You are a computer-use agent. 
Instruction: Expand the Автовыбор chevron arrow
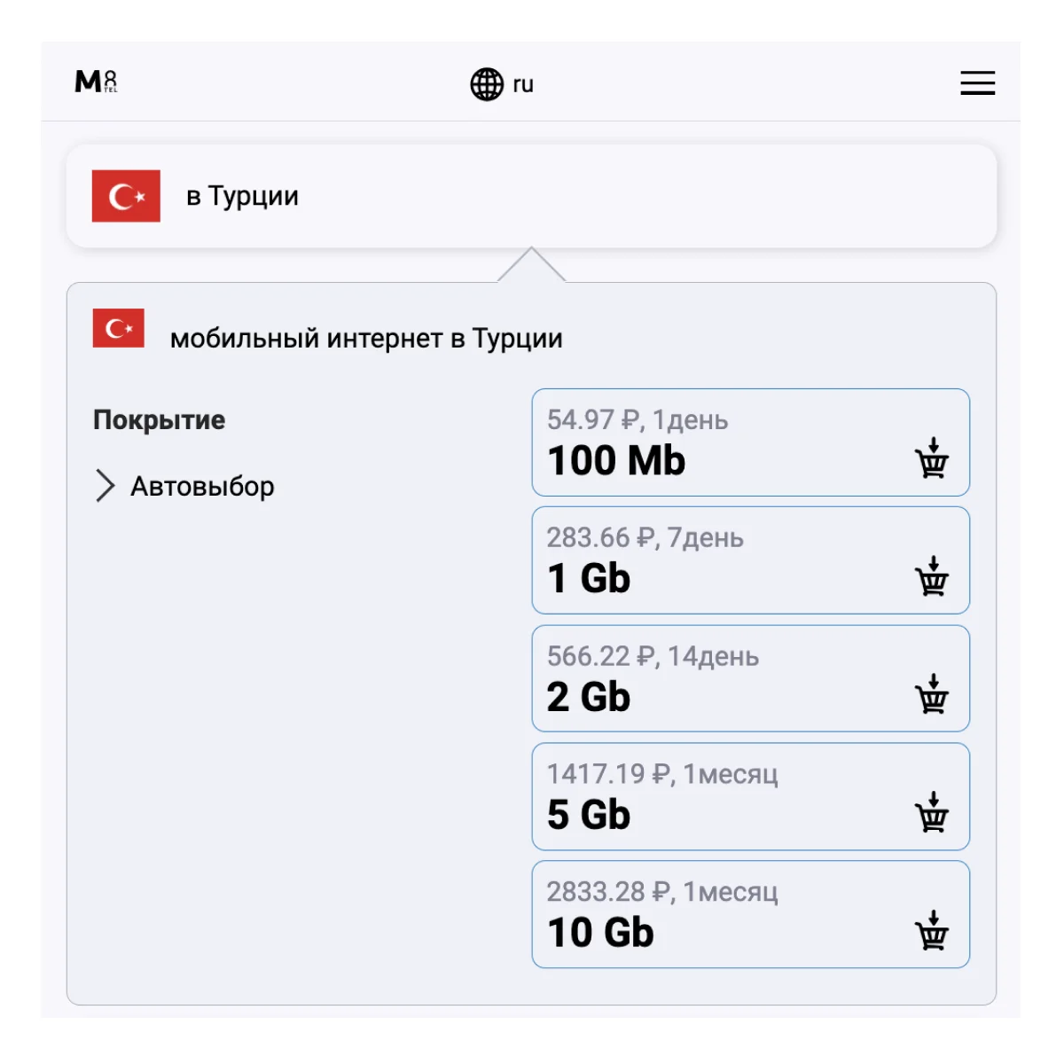coord(105,486)
